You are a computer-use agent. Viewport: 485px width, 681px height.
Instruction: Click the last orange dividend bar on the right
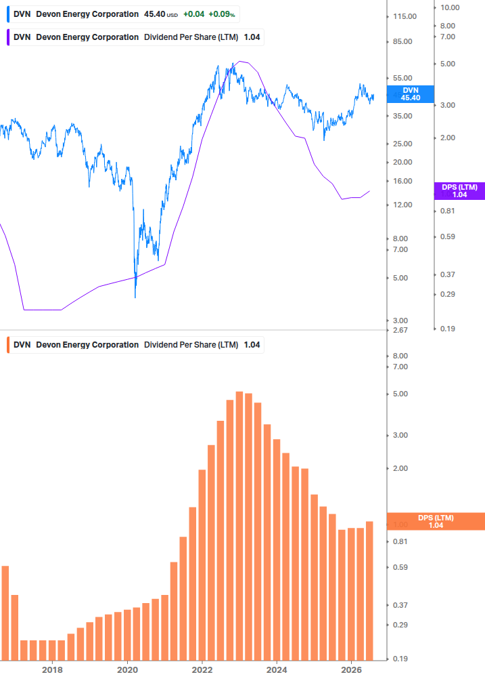click(x=370, y=591)
